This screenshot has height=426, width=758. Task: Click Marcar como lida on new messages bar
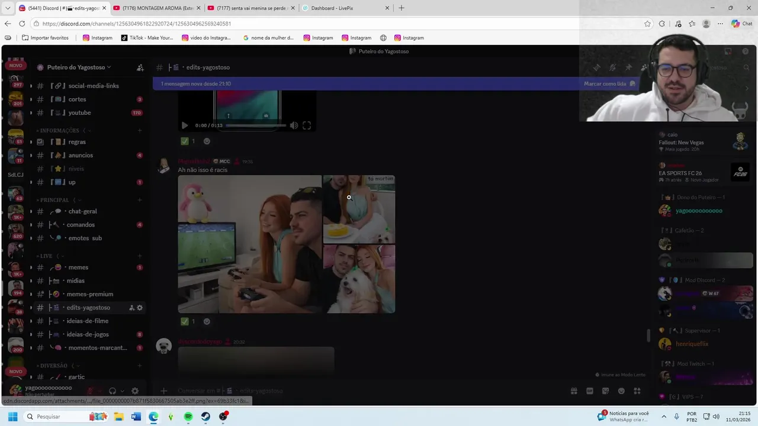coord(609,83)
